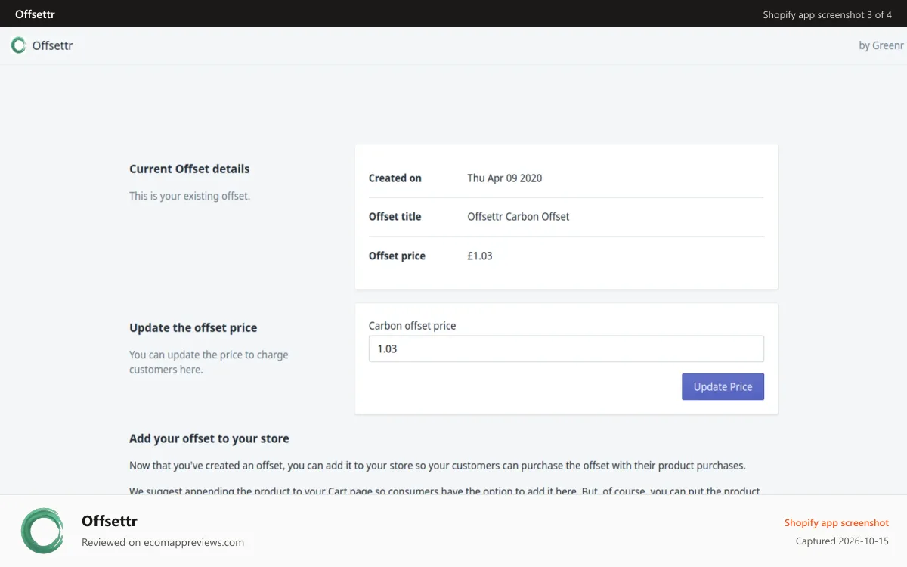This screenshot has height=567, width=907.
Task: Click the Offsettr app name beside header logo
Action: (52, 45)
